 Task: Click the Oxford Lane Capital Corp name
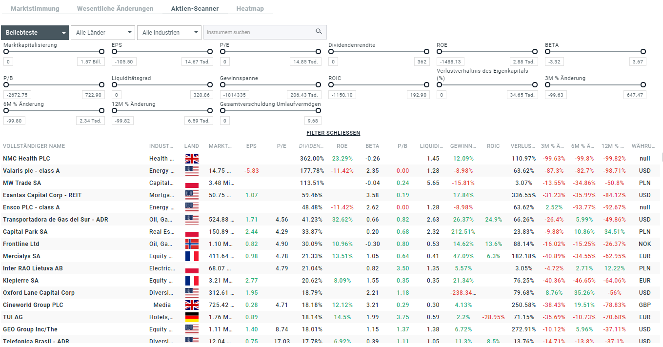pyautogui.click(x=39, y=293)
